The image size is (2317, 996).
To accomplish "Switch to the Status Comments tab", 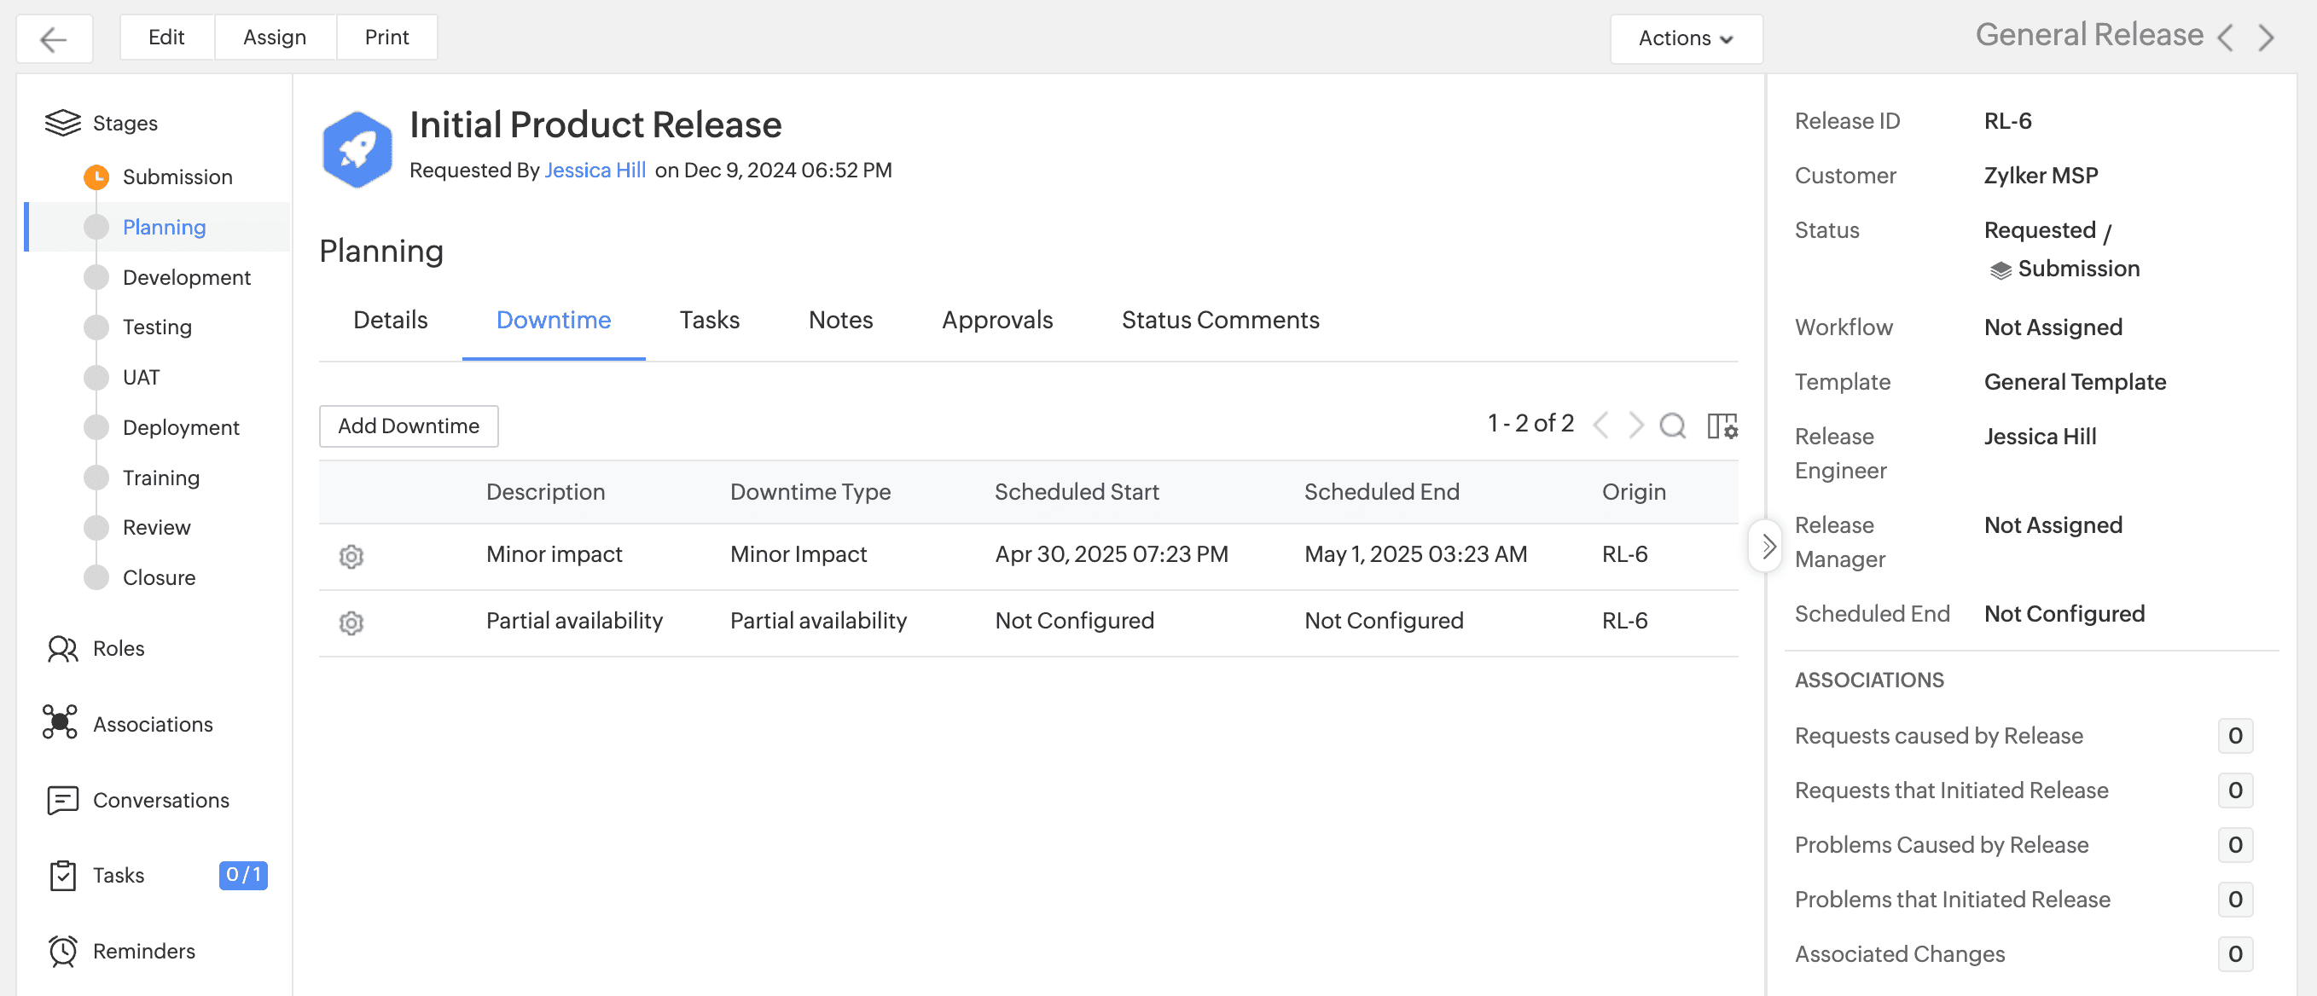I will [x=1220, y=320].
